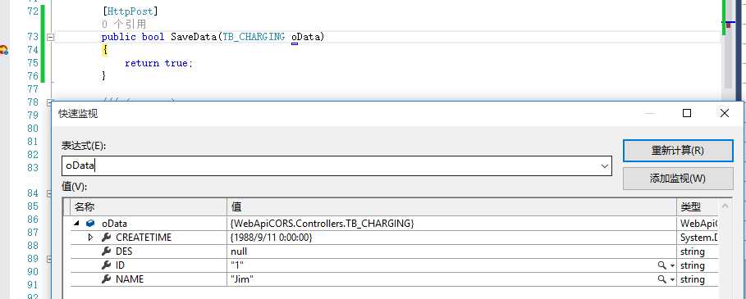Click the DES property name

tap(124, 251)
